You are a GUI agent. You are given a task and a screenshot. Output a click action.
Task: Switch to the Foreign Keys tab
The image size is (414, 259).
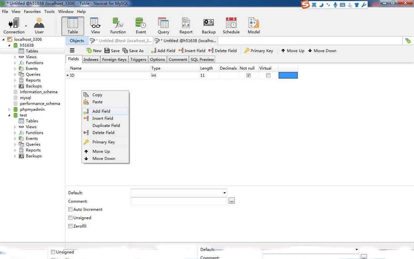coord(114,59)
